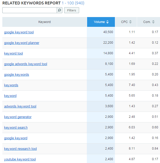This screenshot has width=160, height=163.
Task: Select the CPC value 1.43
Action: (x=132, y=106)
